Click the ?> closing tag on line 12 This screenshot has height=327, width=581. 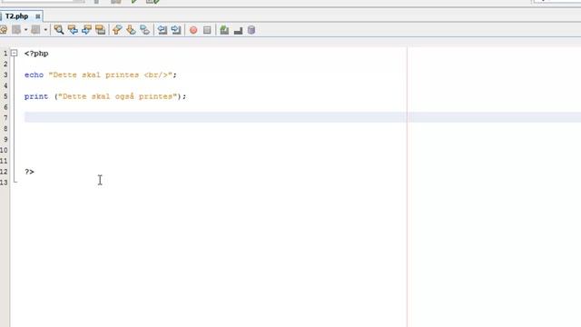pos(29,172)
